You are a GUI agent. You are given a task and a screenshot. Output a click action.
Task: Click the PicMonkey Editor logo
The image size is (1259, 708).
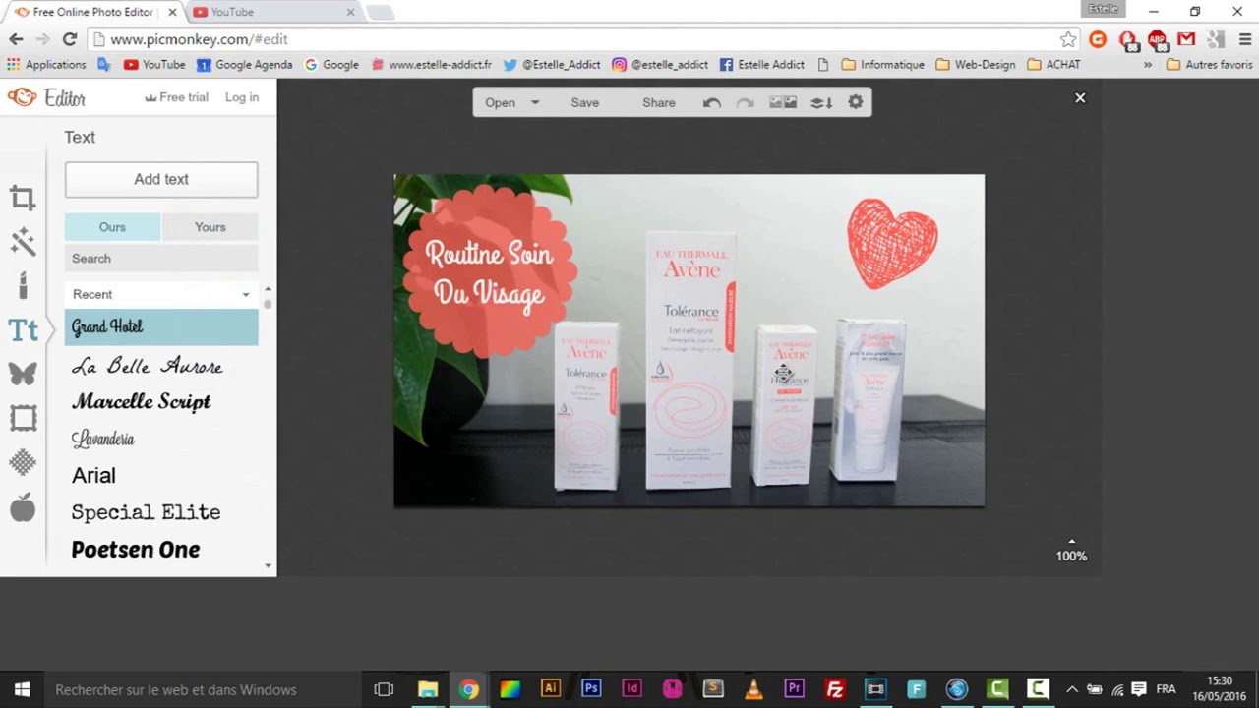point(47,98)
